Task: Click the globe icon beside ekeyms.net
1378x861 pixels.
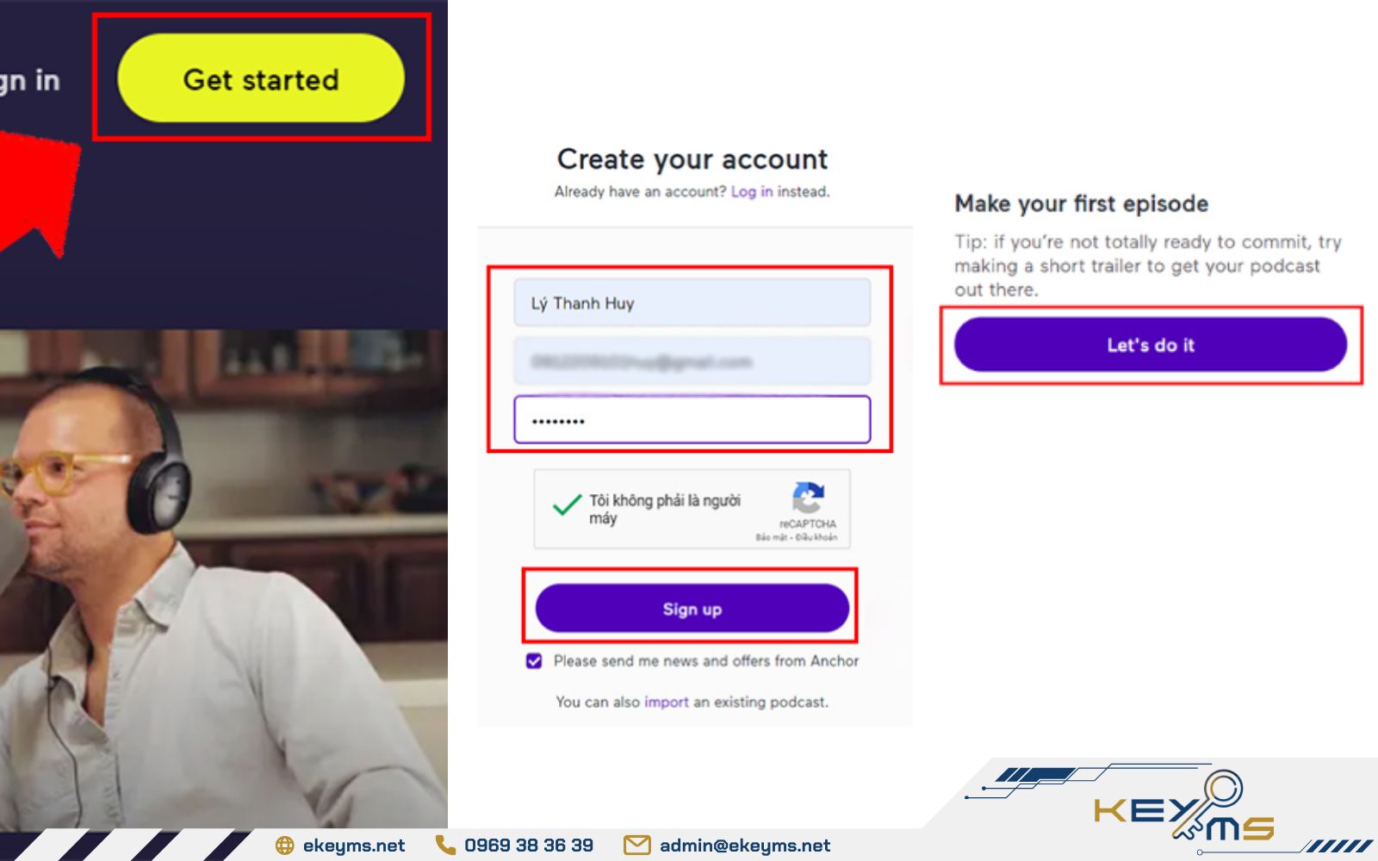Action: [285, 846]
